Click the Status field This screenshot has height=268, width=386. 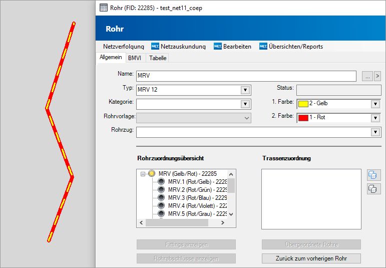click(x=339, y=90)
